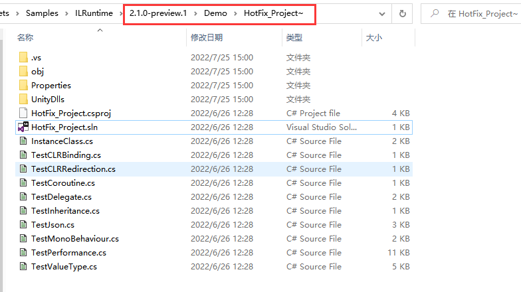Select the TestValueType.cs file name
The width and height of the screenshot is (521, 292).
coord(64,267)
